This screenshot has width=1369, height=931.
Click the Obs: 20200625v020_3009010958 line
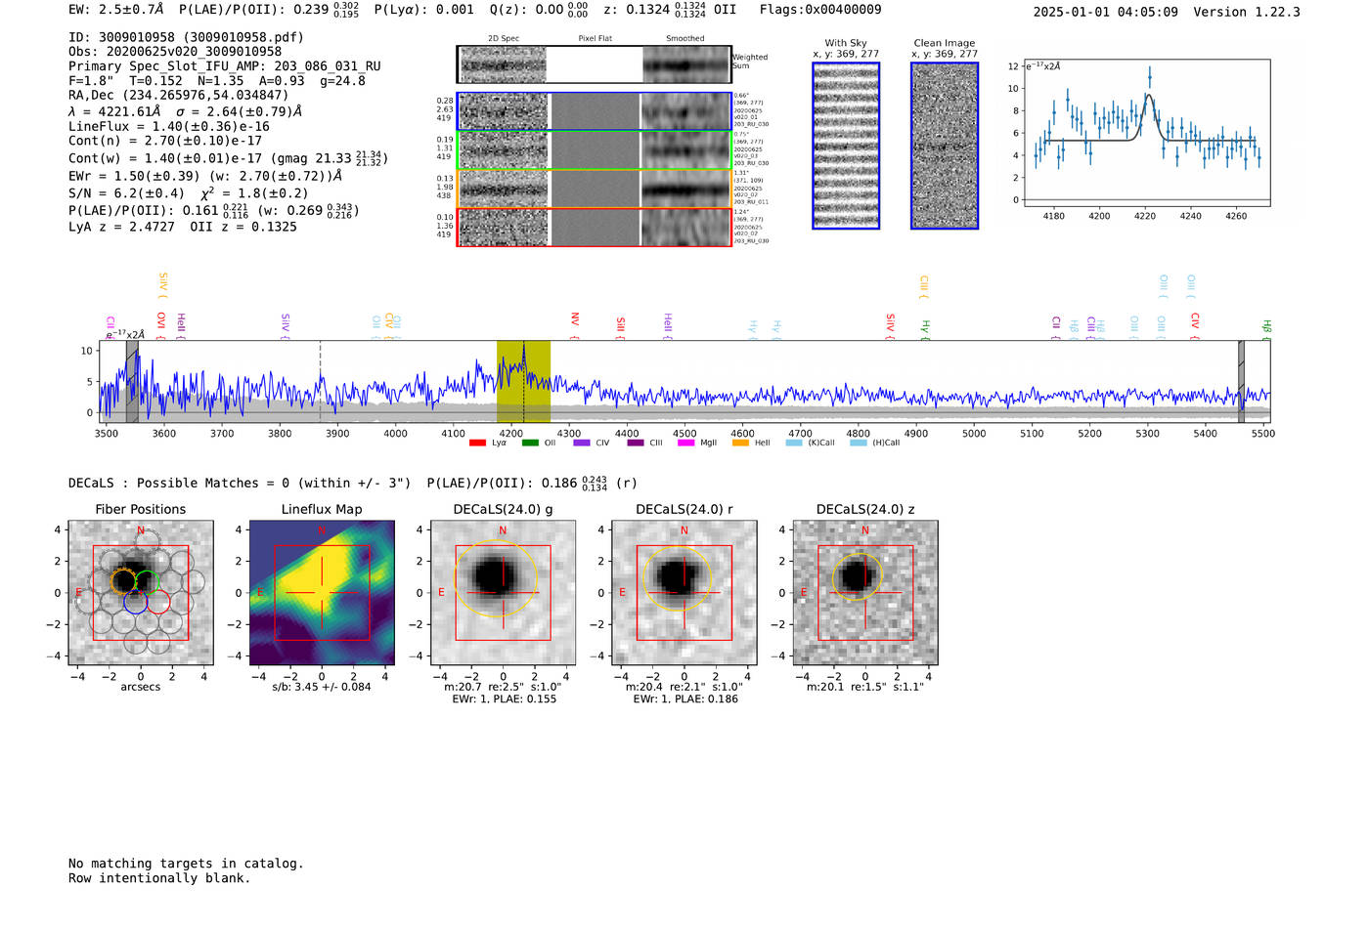pyautogui.click(x=175, y=52)
